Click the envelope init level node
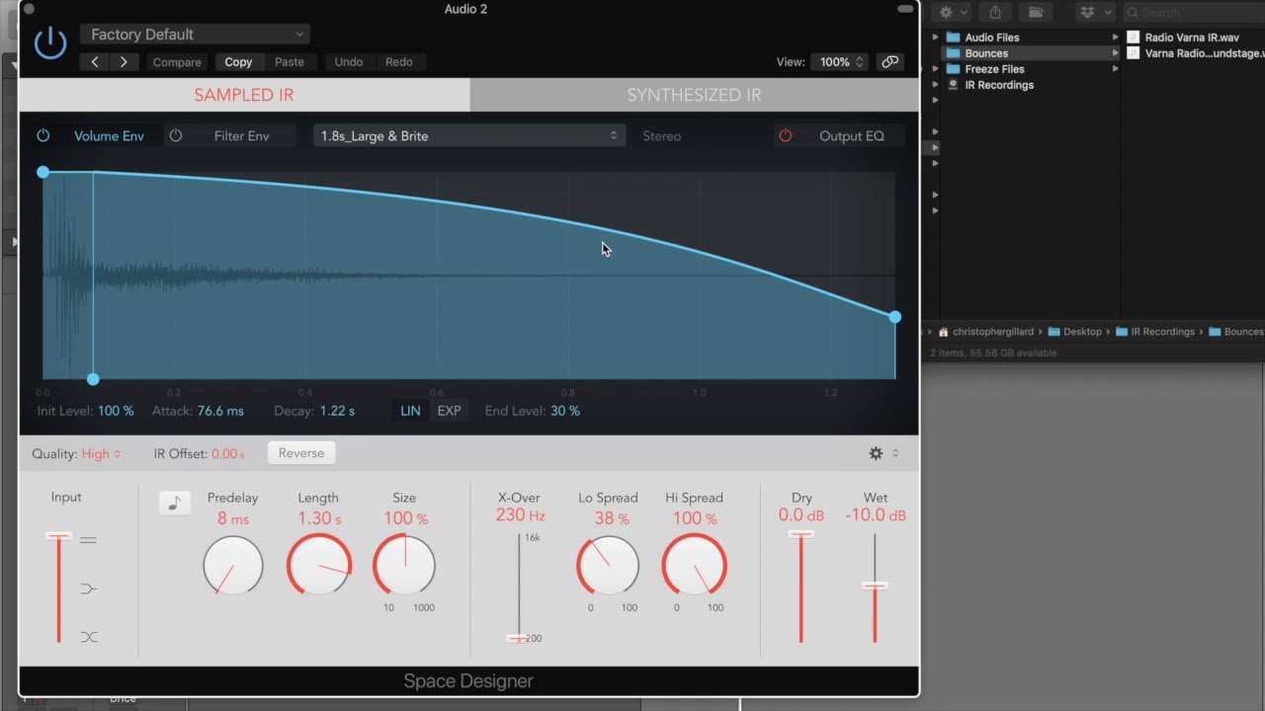 pyautogui.click(x=42, y=173)
